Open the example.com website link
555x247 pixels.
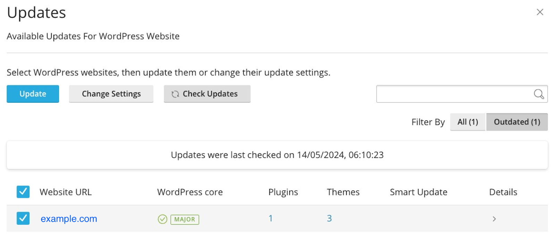tap(69, 219)
